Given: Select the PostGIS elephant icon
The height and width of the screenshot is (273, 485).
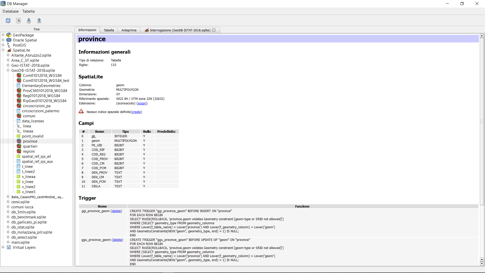Looking at the screenshot, I should coord(9,45).
